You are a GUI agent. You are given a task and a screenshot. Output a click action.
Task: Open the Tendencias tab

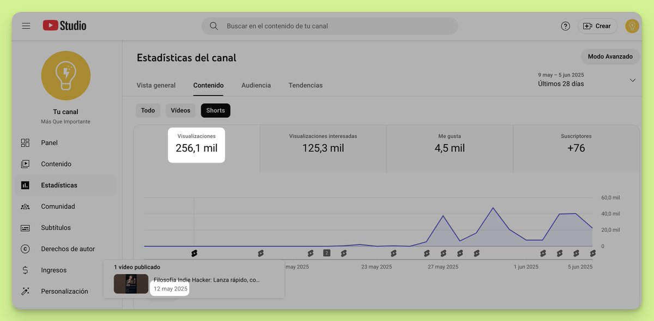[305, 85]
